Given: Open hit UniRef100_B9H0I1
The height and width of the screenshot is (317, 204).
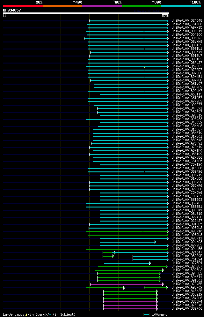Looking at the screenshot, I should [187, 31].
